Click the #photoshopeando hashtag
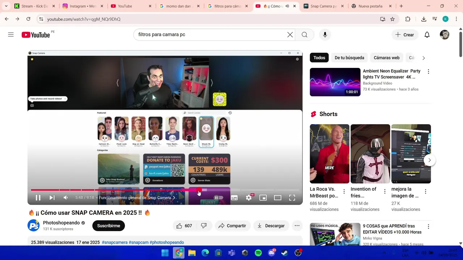Screen dimensions: 463x260 [x=167, y=242]
